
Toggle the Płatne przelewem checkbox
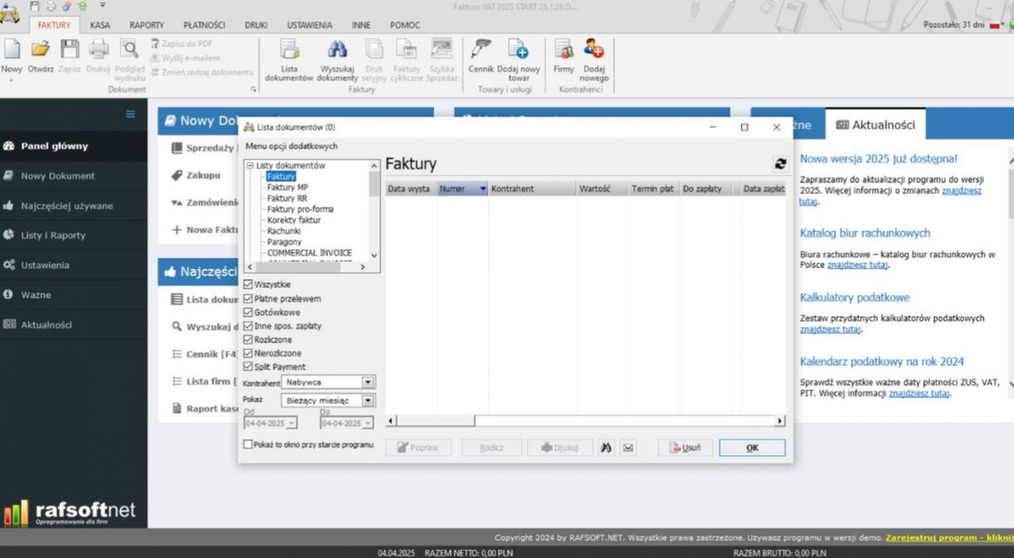[248, 299]
